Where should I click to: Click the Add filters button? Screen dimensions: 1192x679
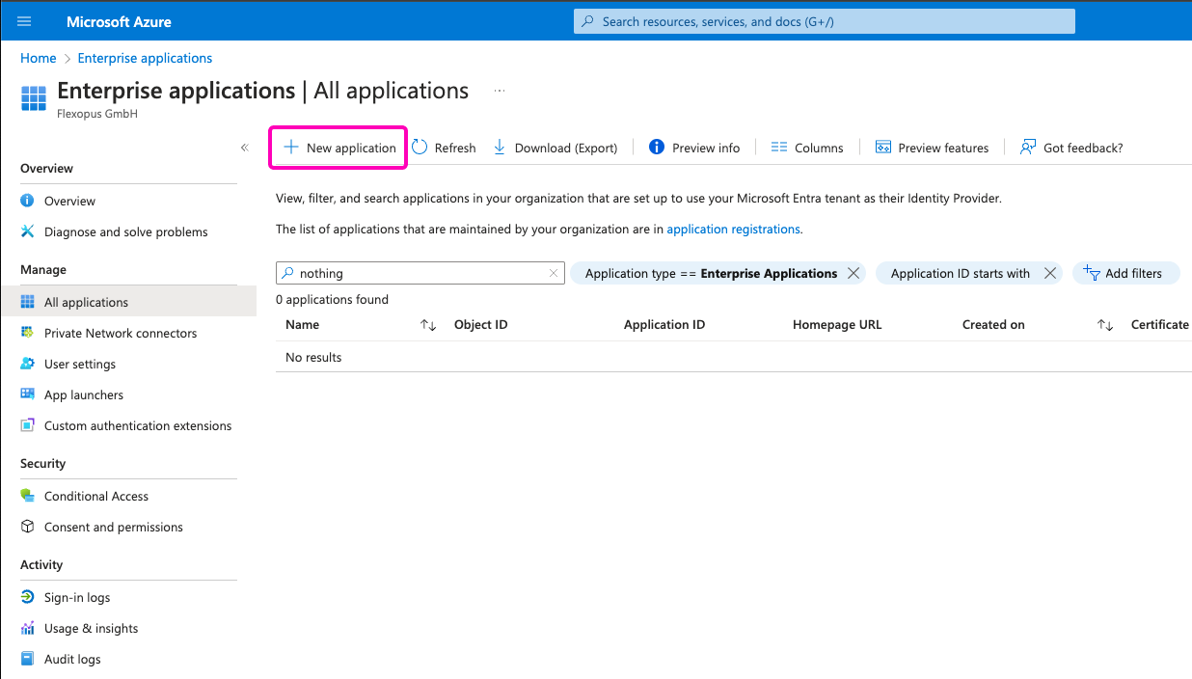(x=1124, y=274)
